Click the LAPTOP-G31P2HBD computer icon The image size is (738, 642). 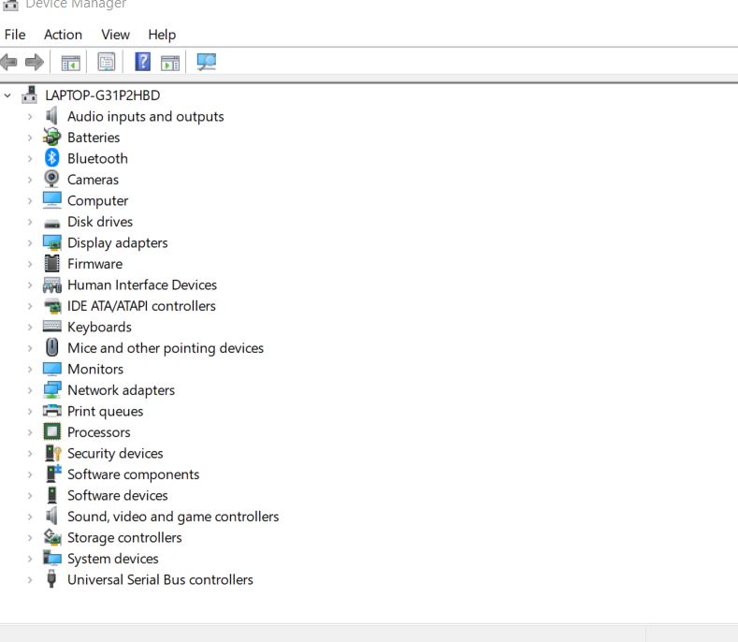point(30,95)
